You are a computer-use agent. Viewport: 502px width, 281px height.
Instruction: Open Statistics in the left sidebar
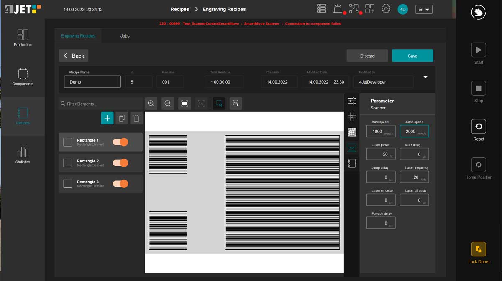click(23, 155)
